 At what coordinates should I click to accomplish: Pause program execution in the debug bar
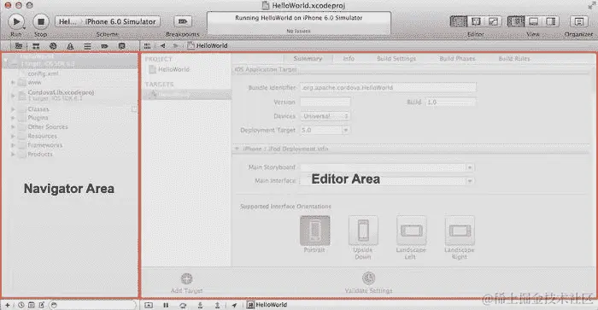point(166,305)
